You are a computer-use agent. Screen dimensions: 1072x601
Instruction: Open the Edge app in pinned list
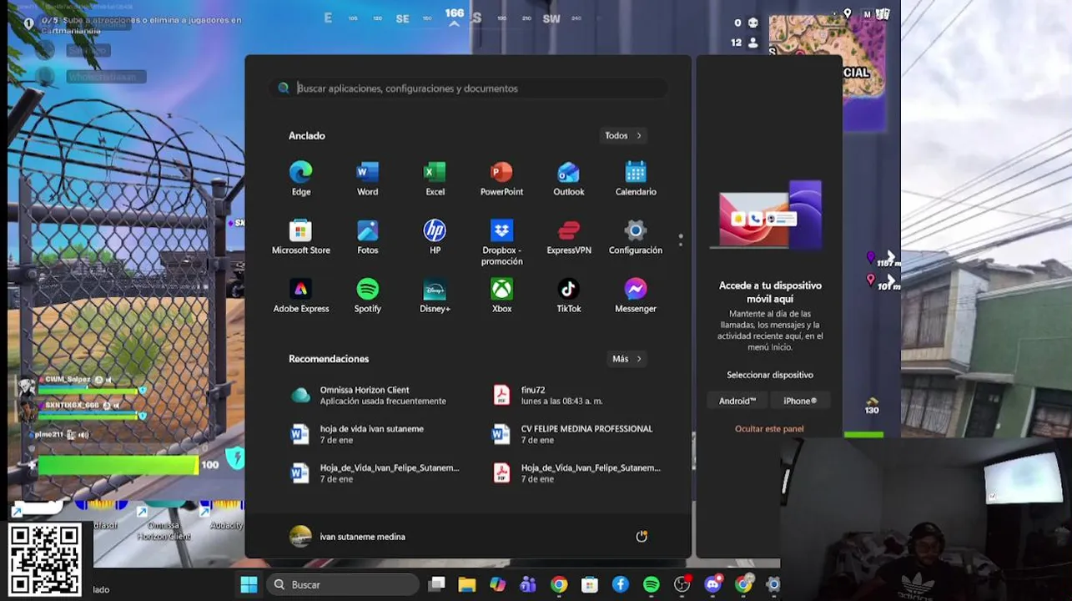[300, 179]
